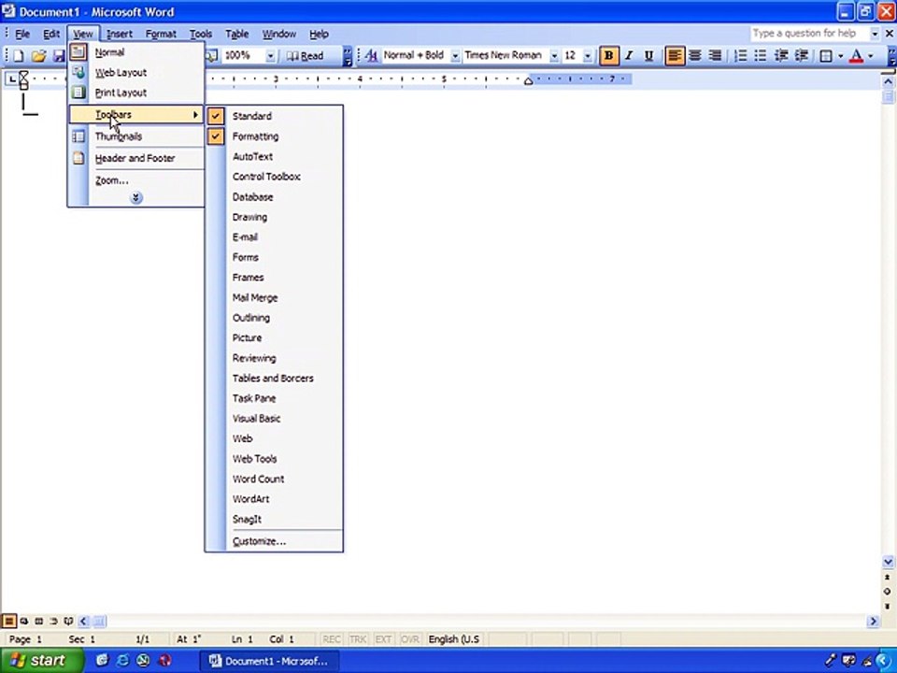Open the Font name dropdown arrow
The image size is (897, 673).
554,55
